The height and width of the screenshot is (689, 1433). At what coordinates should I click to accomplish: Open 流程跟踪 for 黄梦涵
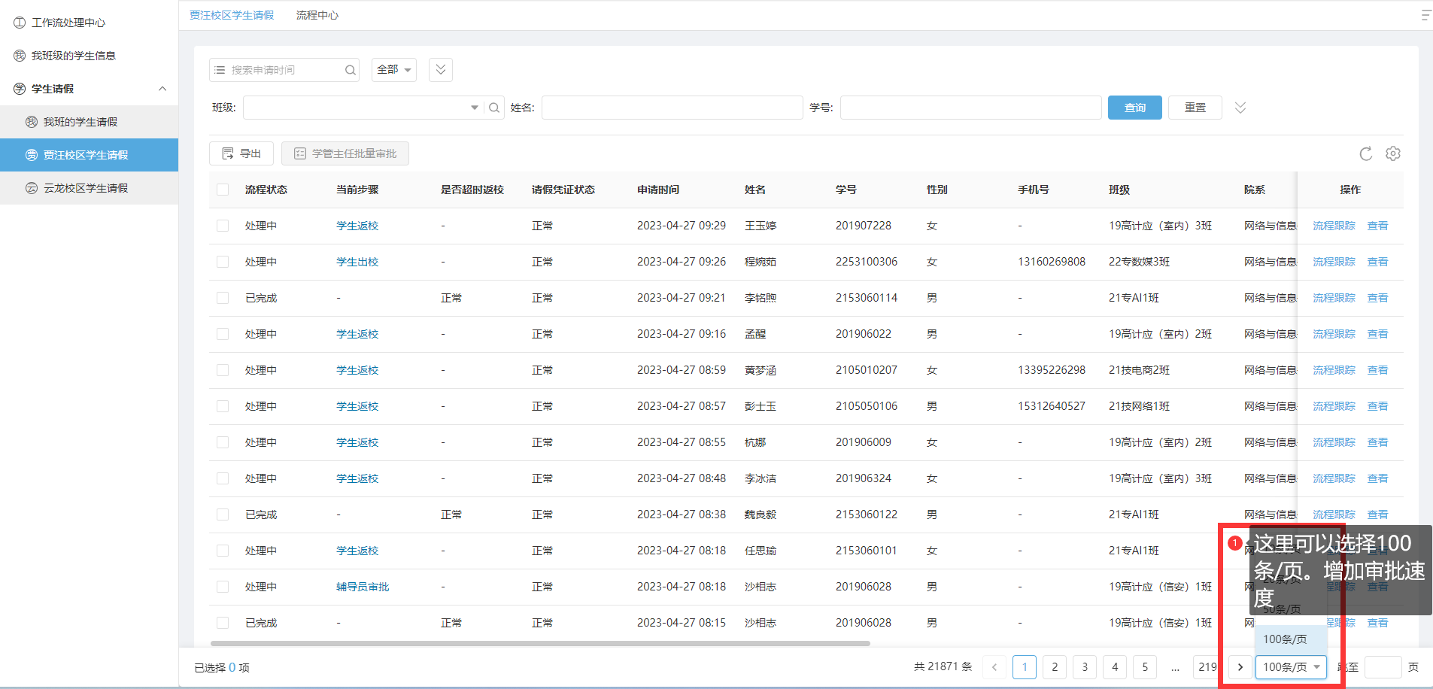1334,370
